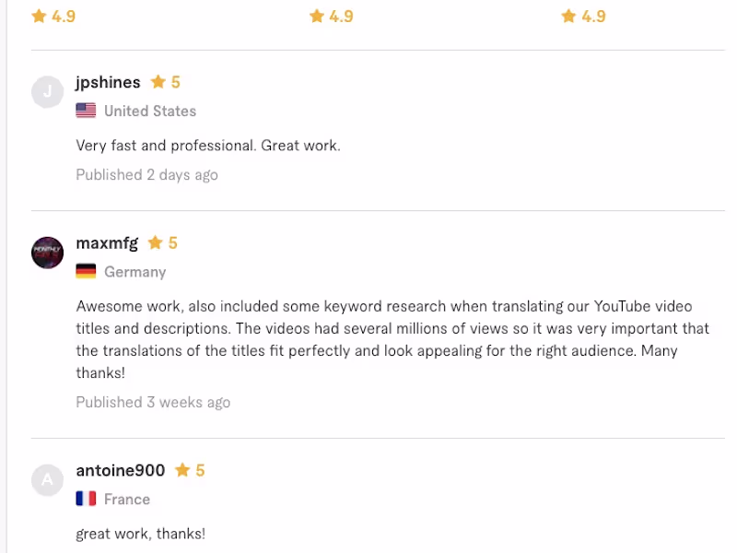Click the middle 4.9 star icon
Viewport: 737px width, 553px height.
click(317, 16)
